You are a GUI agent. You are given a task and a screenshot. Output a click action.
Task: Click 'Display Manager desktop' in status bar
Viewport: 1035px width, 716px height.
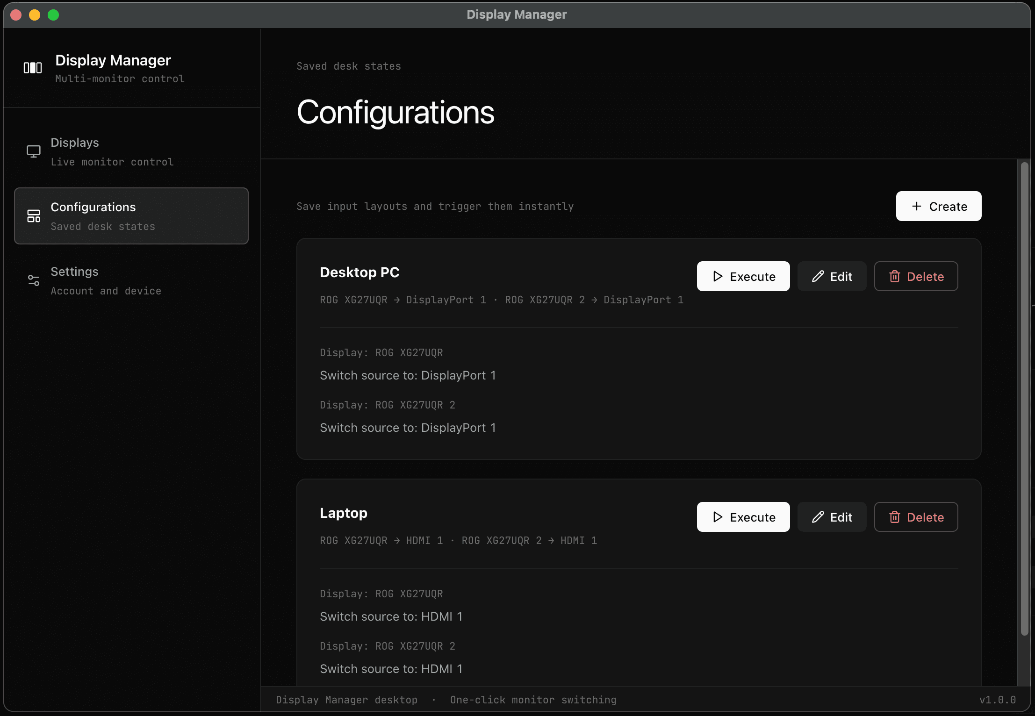346,700
